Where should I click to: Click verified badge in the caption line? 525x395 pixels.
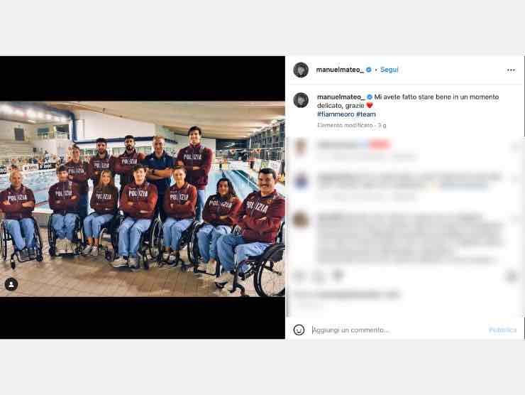click(x=370, y=97)
